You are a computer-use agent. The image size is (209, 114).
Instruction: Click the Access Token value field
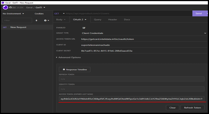coord(132,99)
